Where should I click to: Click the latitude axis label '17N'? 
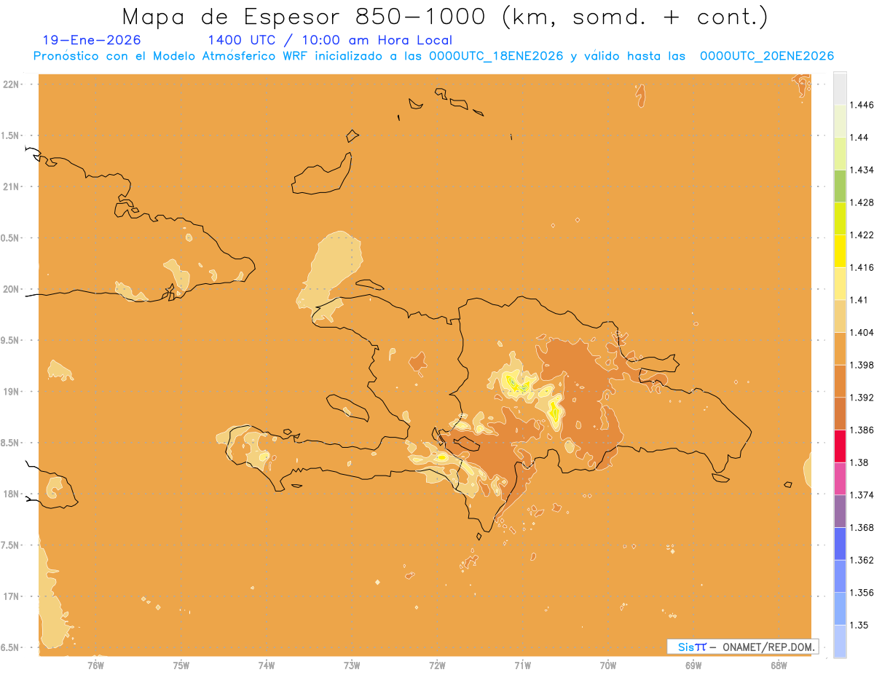[x=10, y=596]
